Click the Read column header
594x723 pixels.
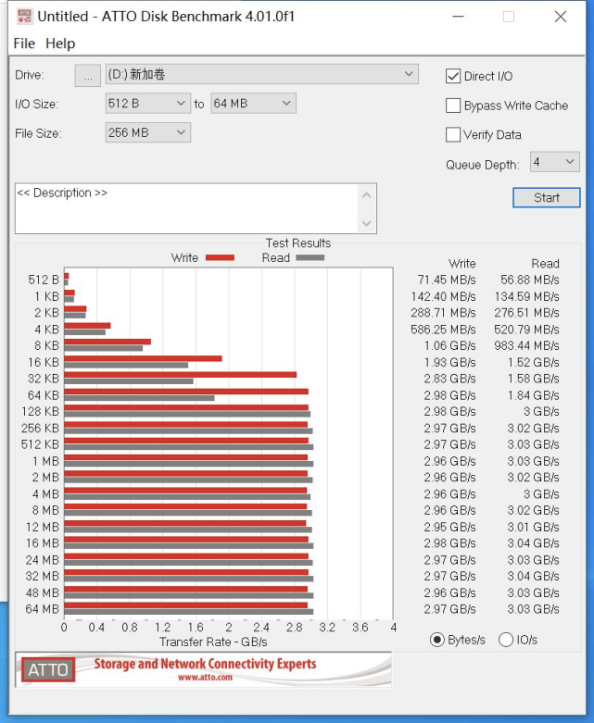[x=545, y=263]
